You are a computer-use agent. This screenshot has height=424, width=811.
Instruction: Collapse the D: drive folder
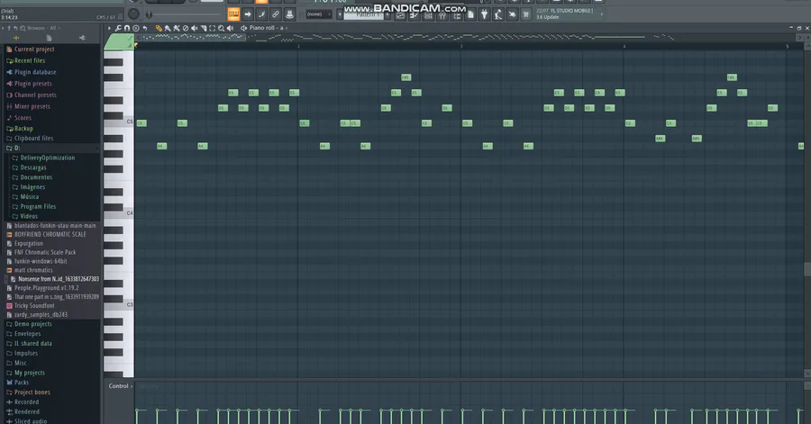click(x=17, y=148)
